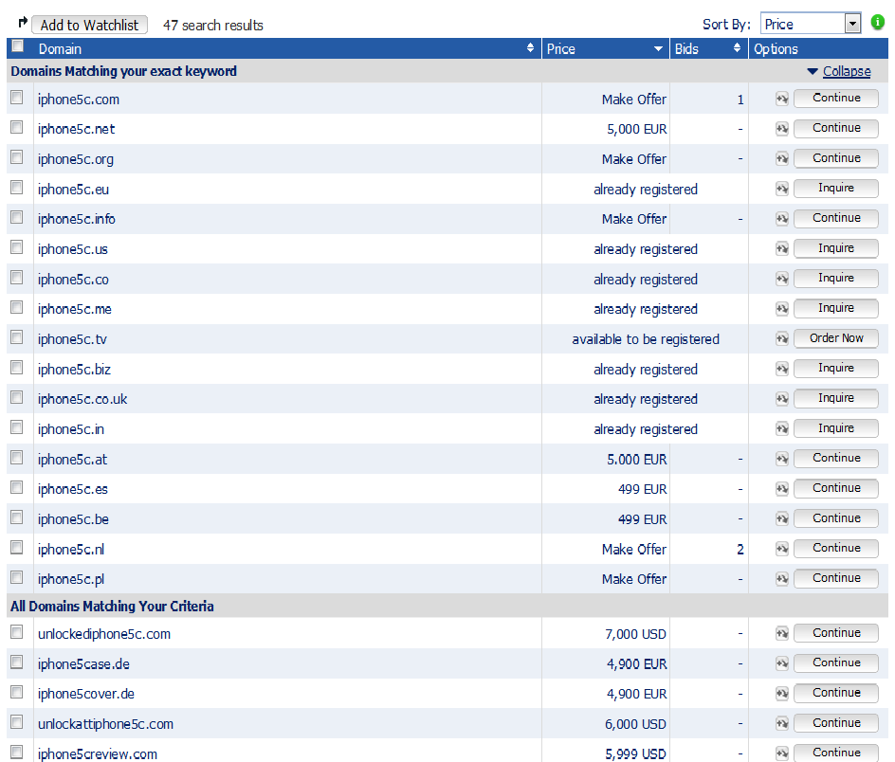Click the bid count 2 for iphone5c.nl
The width and height of the screenshot is (895, 762).
[740, 550]
